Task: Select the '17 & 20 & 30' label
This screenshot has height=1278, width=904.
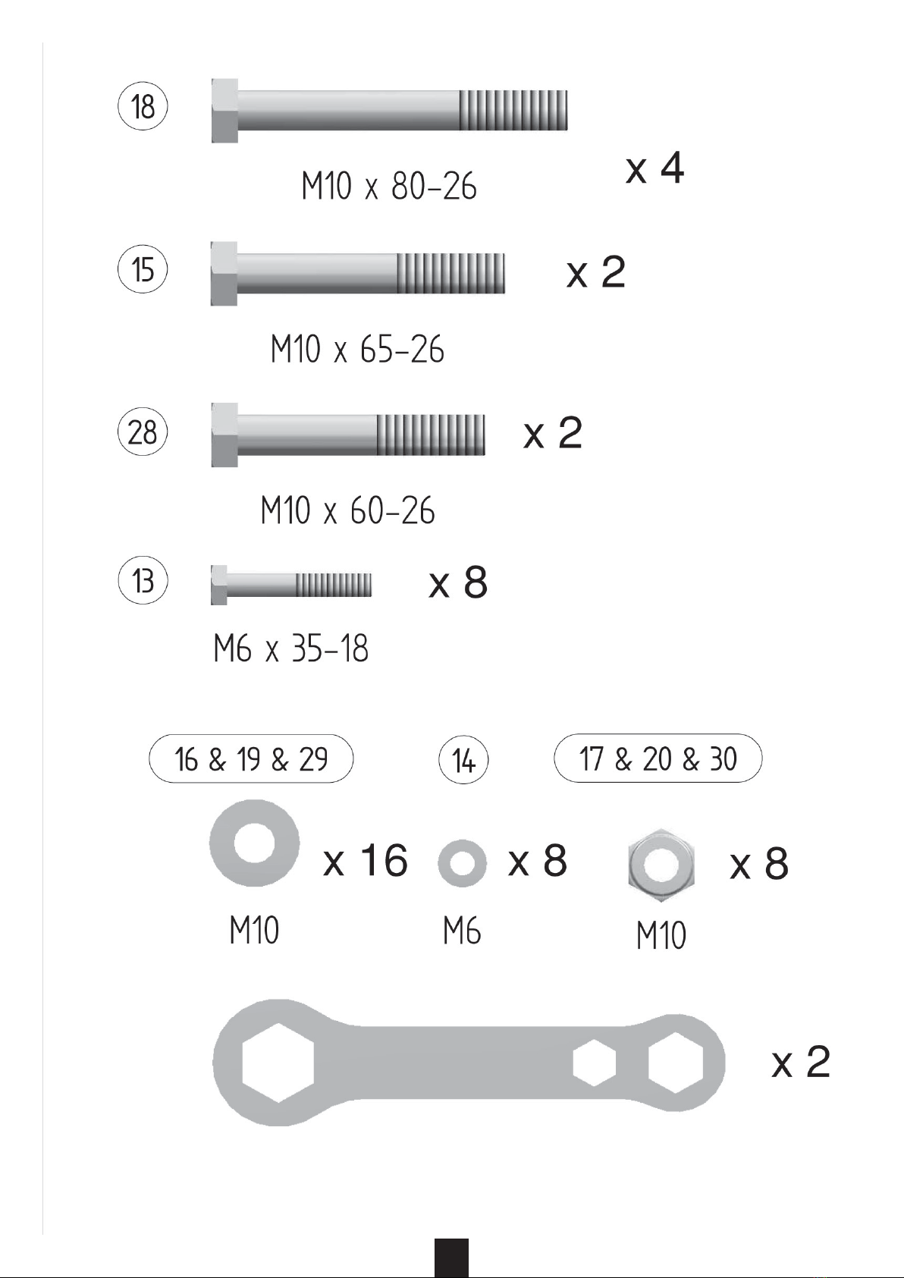Action: pos(658,758)
